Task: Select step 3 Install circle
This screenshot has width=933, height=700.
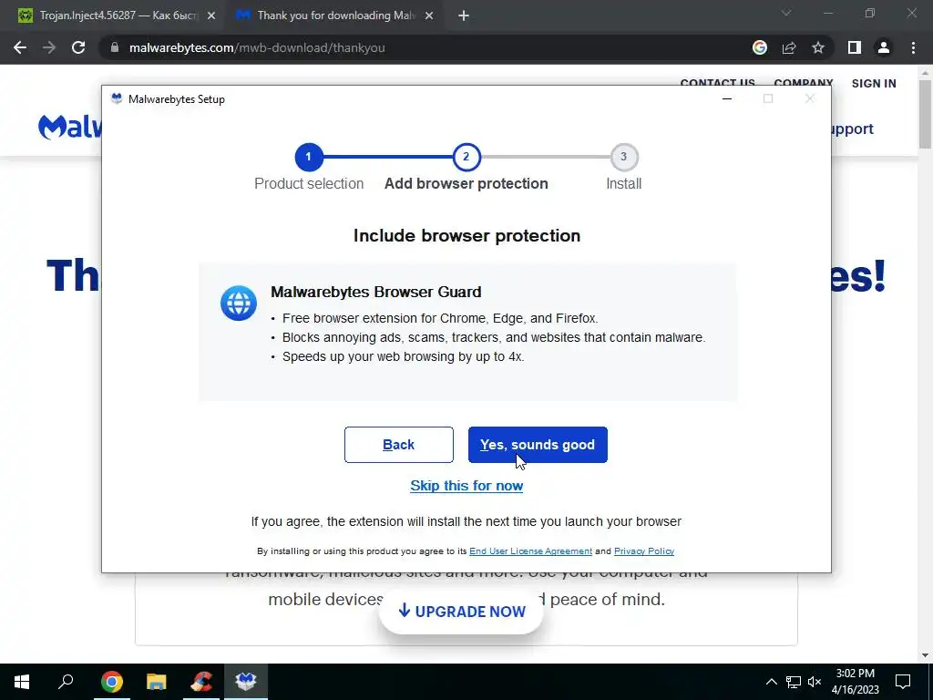Action: [x=623, y=157]
